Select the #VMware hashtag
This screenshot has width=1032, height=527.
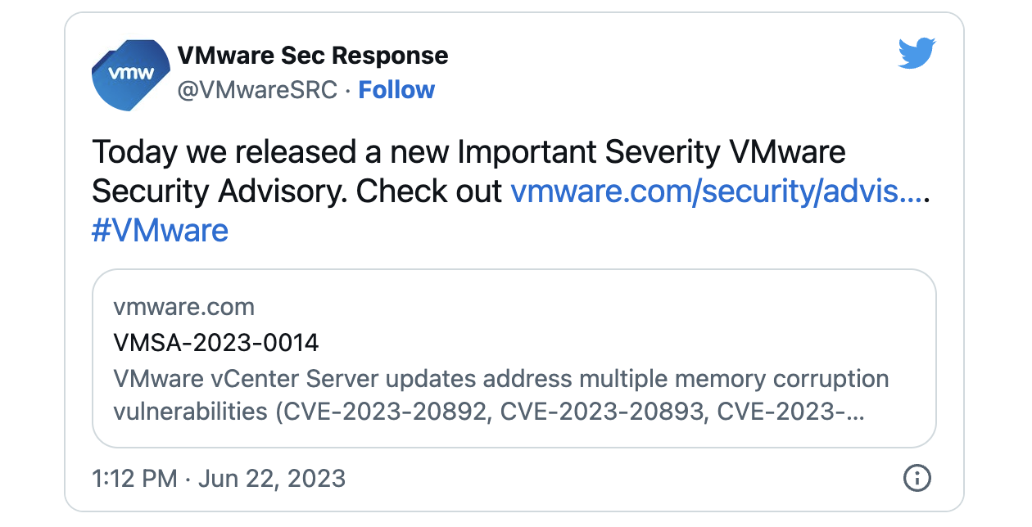(x=160, y=231)
